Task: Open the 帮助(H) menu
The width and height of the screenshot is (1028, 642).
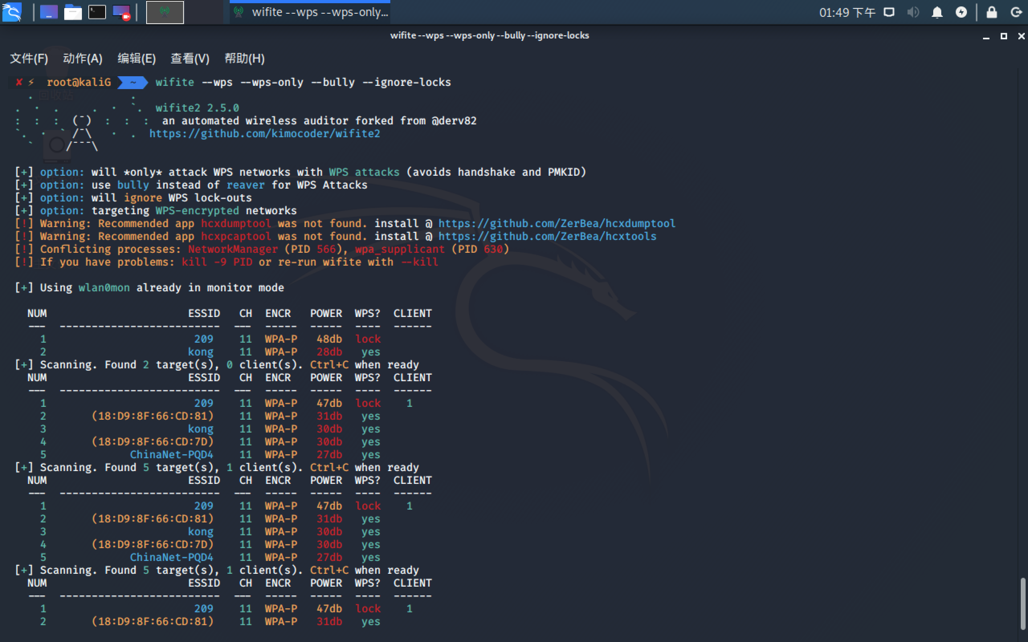Action: coord(244,58)
